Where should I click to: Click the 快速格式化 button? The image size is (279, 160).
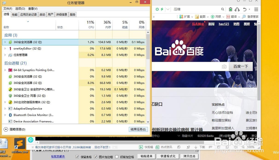pyautogui.click(x=168, y=156)
